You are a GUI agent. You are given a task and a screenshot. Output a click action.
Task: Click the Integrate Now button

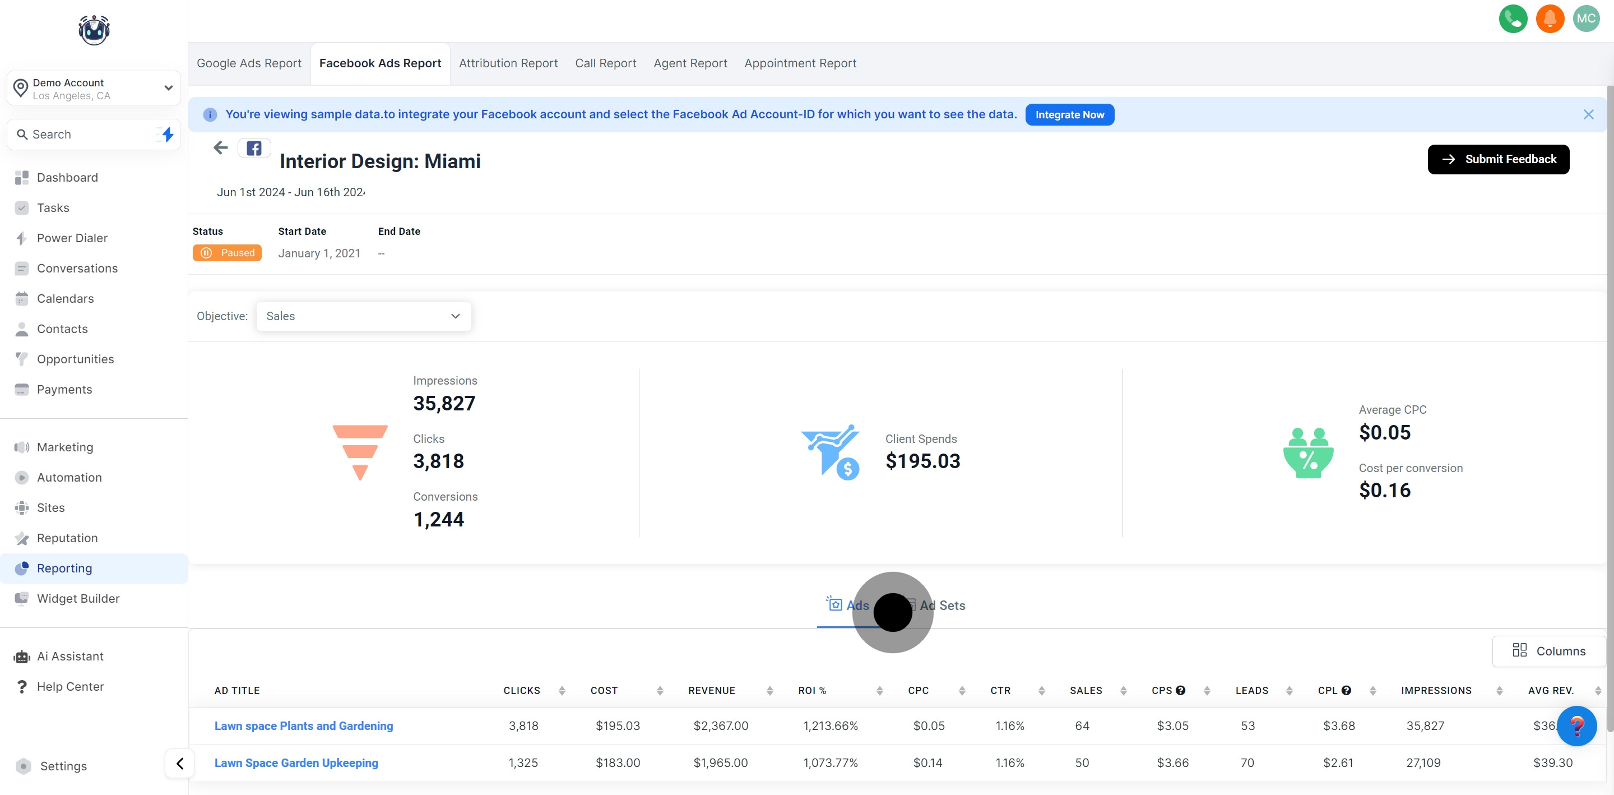pyautogui.click(x=1069, y=115)
